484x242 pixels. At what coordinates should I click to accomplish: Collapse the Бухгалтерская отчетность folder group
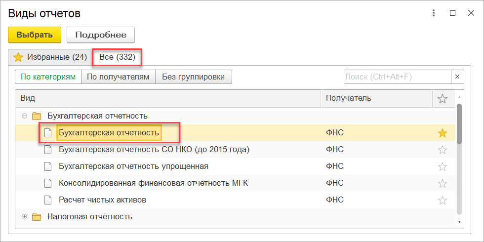click(x=24, y=116)
